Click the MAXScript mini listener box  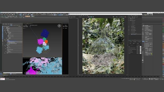click(3, 79)
